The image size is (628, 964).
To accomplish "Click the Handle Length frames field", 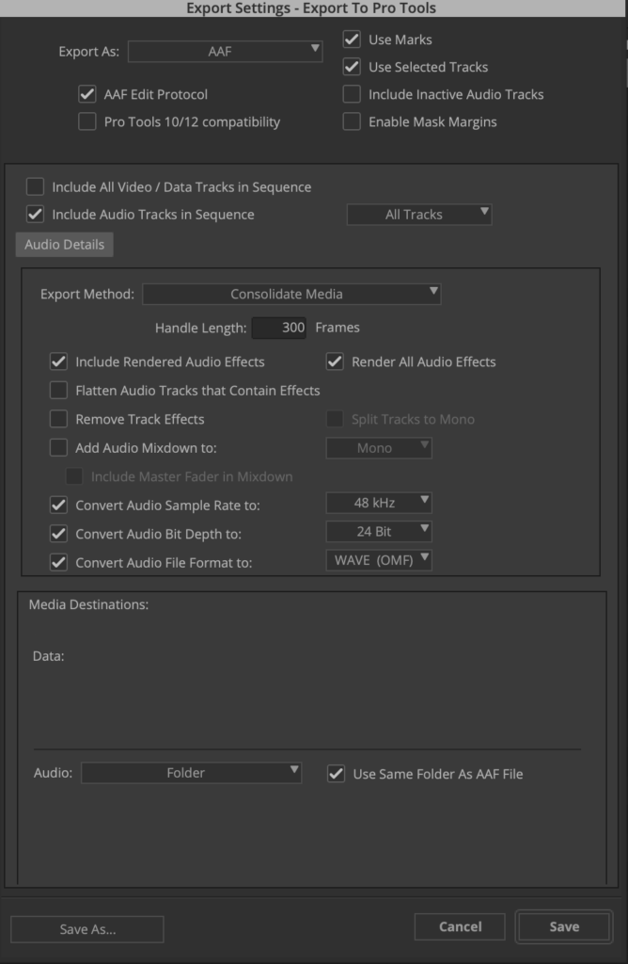I will (x=278, y=328).
